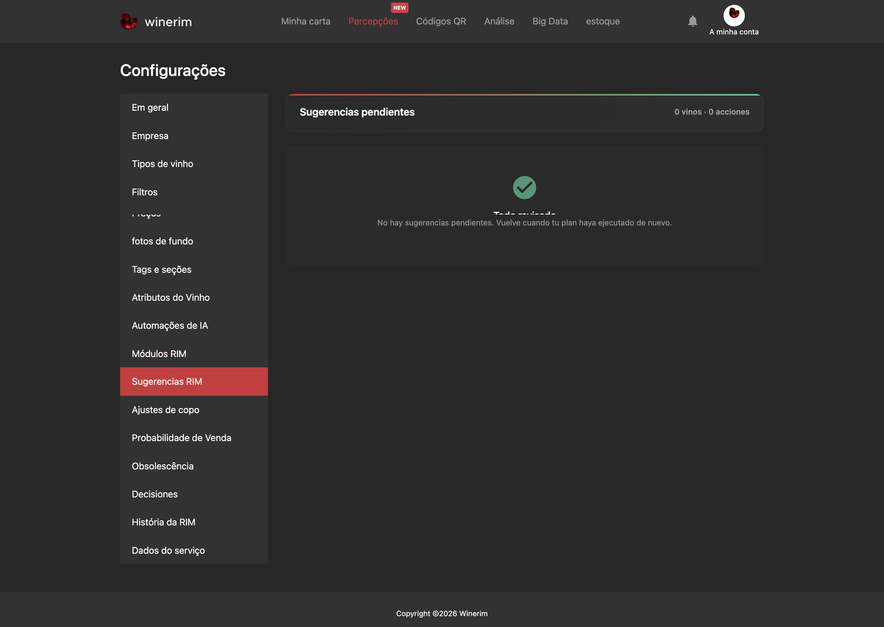
Task: Open História da RIM section
Action: (194, 522)
